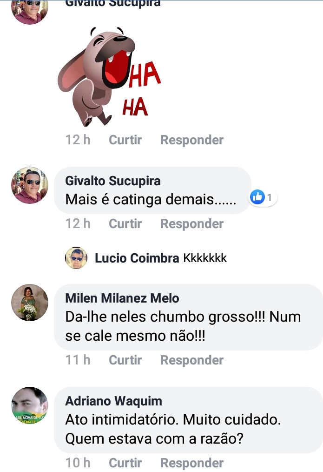The image size is (323, 472).
Task: Like the 'Mais é catinga demais' comment
Action: click(x=125, y=223)
